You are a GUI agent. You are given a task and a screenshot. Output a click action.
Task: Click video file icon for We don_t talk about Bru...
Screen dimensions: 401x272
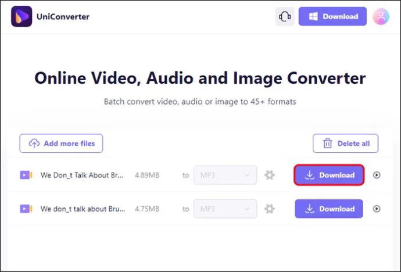pos(26,209)
